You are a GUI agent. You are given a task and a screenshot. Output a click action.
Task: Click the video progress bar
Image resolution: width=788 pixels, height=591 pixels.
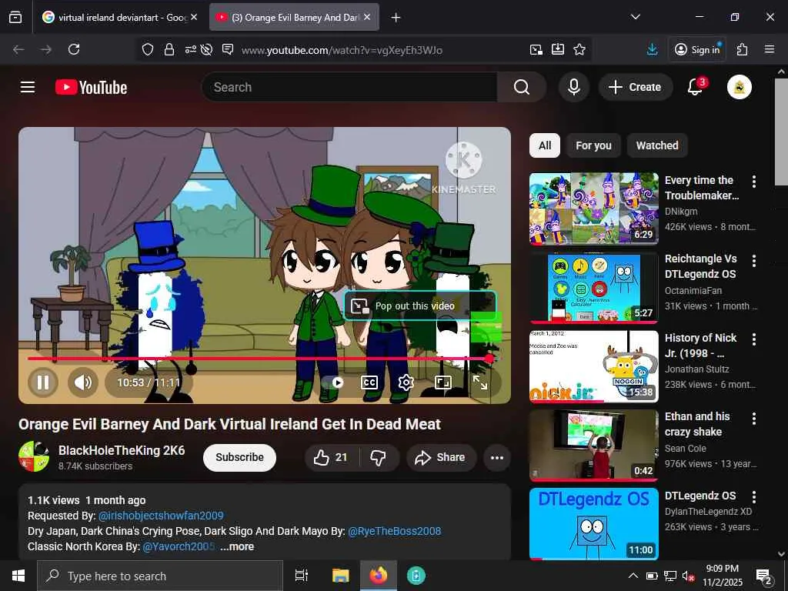[261, 359]
